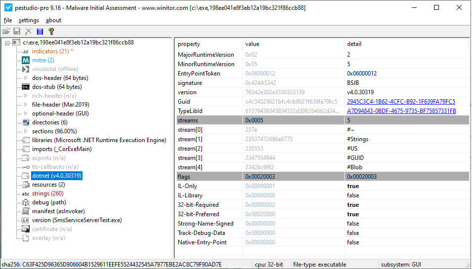472x269 pixels.
Task: Click the cpu: 32-bit status entry
Action: (269, 265)
